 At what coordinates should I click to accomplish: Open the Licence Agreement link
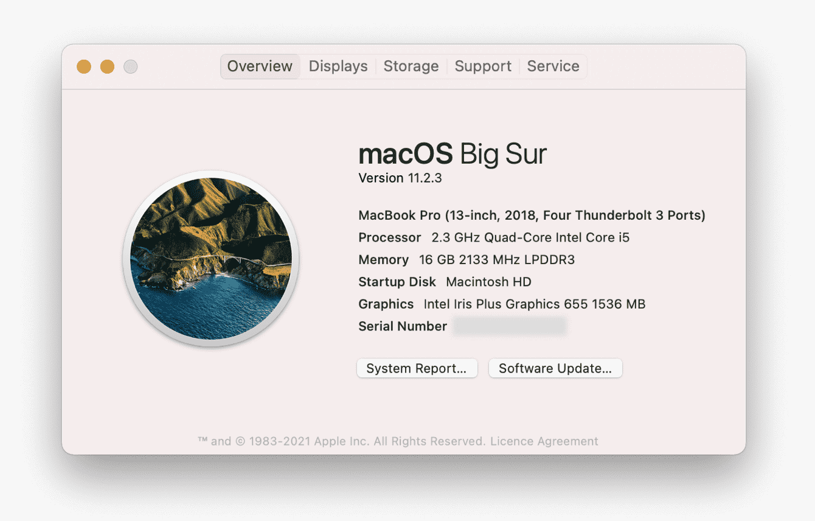pos(544,441)
